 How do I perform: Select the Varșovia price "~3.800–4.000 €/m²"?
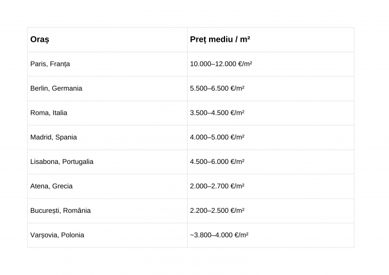(219, 235)
